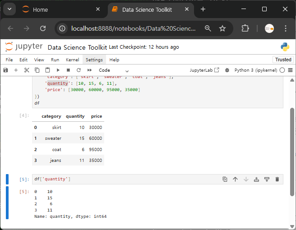Reload the page
This screenshot has width=296, height=230.
(43, 28)
